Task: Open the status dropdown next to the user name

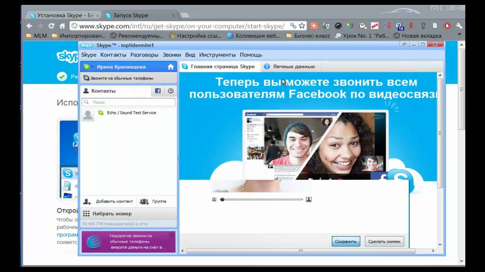Action: click(x=89, y=67)
